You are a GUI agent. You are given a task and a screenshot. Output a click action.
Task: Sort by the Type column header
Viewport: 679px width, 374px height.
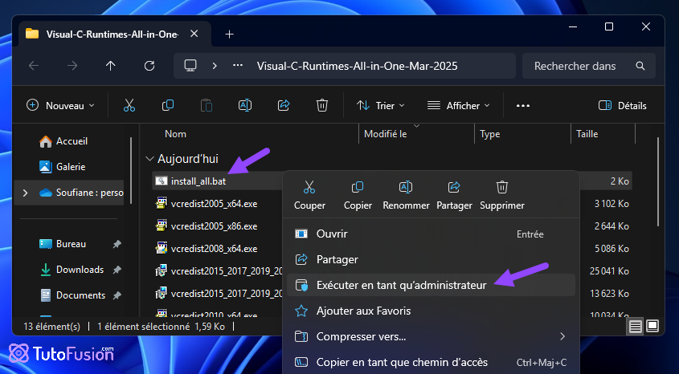click(x=489, y=134)
